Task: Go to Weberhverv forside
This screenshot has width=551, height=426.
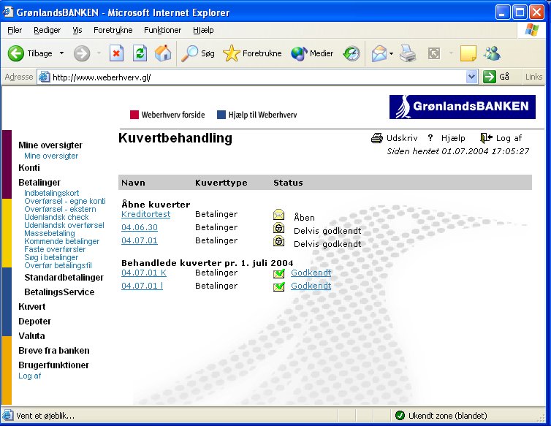Action: pyautogui.click(x=173, y=115)
